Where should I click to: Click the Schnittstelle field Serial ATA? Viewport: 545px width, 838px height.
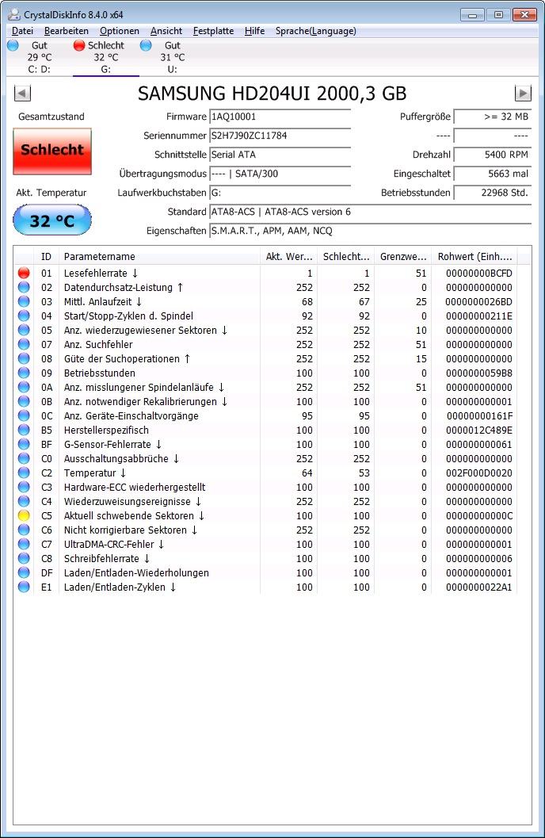coord(280,155)
